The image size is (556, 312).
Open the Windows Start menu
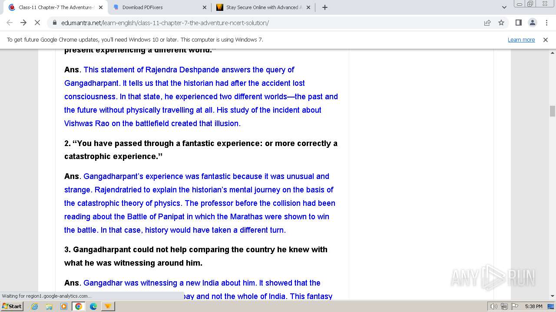(x=12, y=306)
